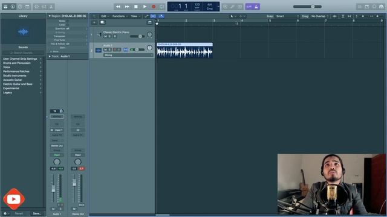387x217 pixels.
Task: Select the DHOLAK audio region in timeline
Action: [x=184, y=51]
